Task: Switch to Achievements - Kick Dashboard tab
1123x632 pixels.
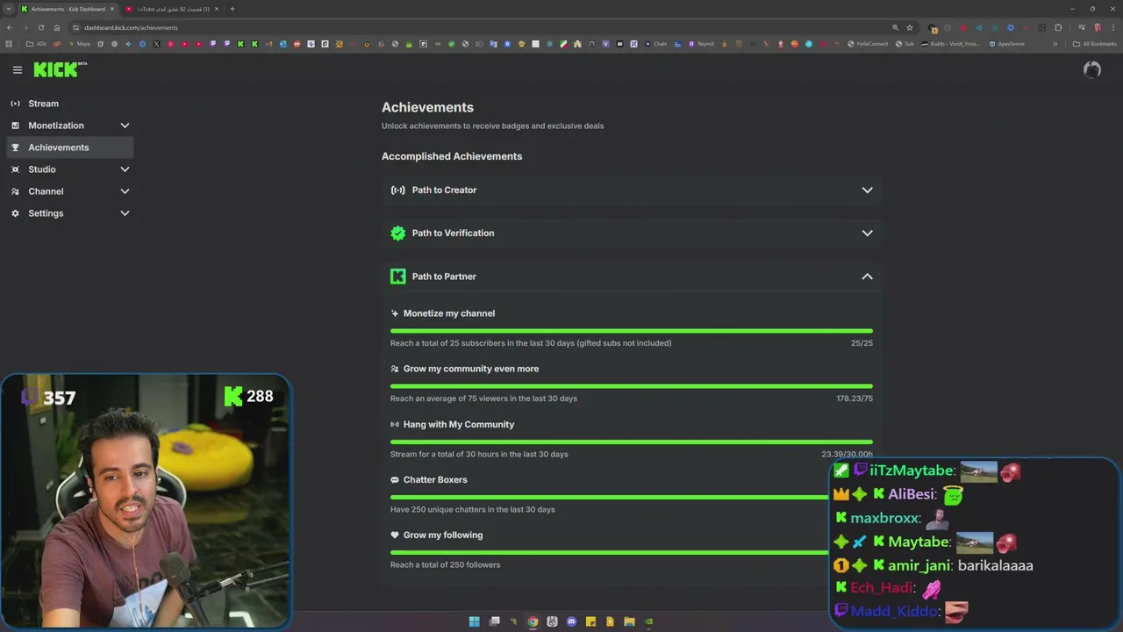Action: click(x=68, y=9)
